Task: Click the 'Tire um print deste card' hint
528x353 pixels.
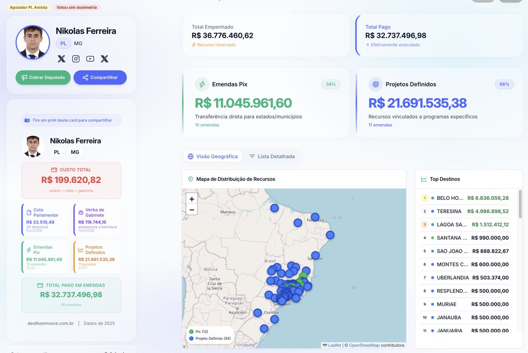Action: (71, 120)
